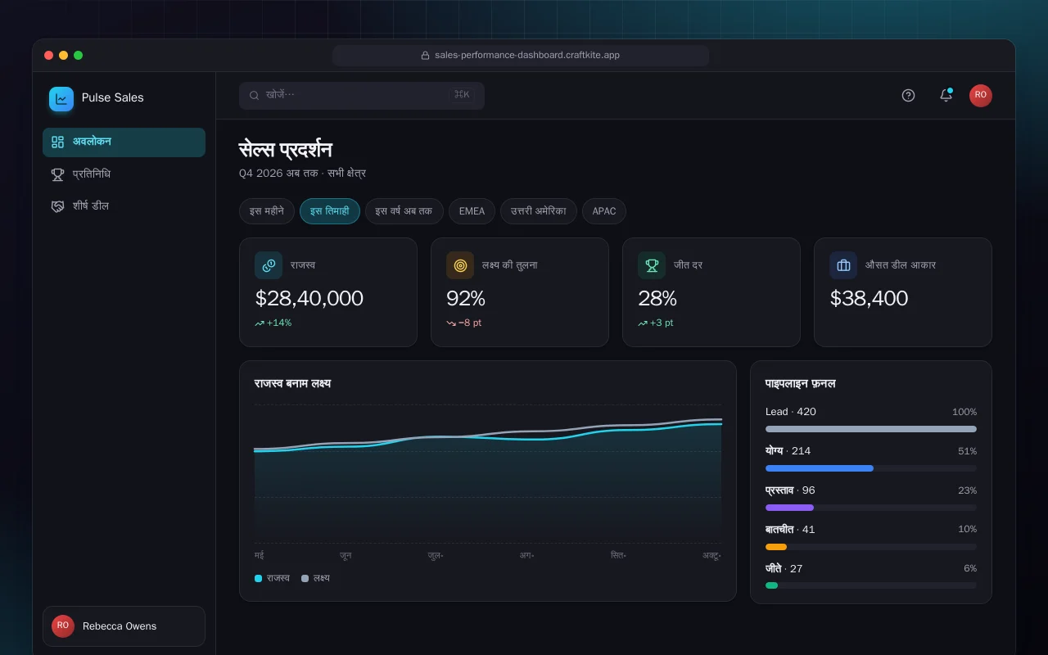Open the Rebecca Owens profile button
The width and height of the screenshot is (1048, 655).
point(124,626)
